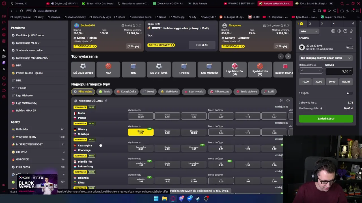This screenshot has height=203, width=362.
Task: Select Chorwacja win odds 1.50
Action: 194,148
